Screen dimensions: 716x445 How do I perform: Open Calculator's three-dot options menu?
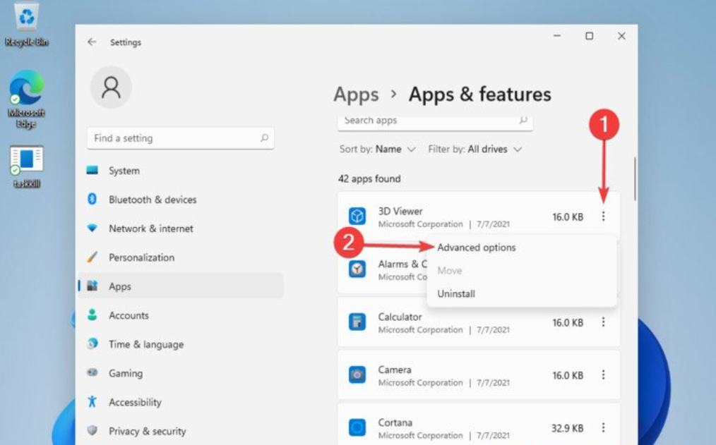604,322
